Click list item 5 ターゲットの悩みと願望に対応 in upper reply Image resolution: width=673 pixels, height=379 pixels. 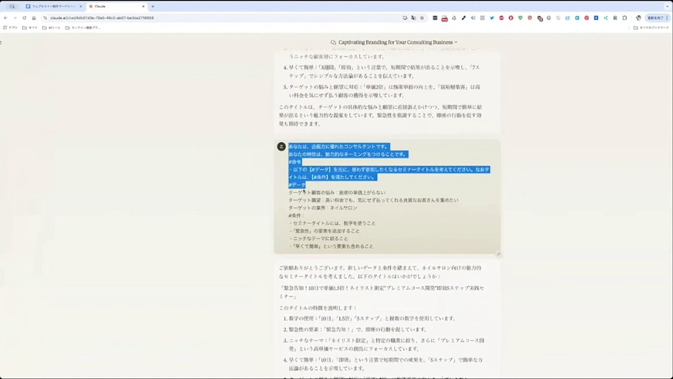(x=384, y=91)
